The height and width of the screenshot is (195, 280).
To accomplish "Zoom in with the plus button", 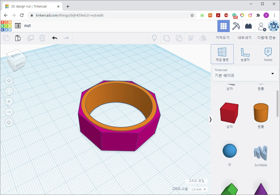I will point(9,101).
